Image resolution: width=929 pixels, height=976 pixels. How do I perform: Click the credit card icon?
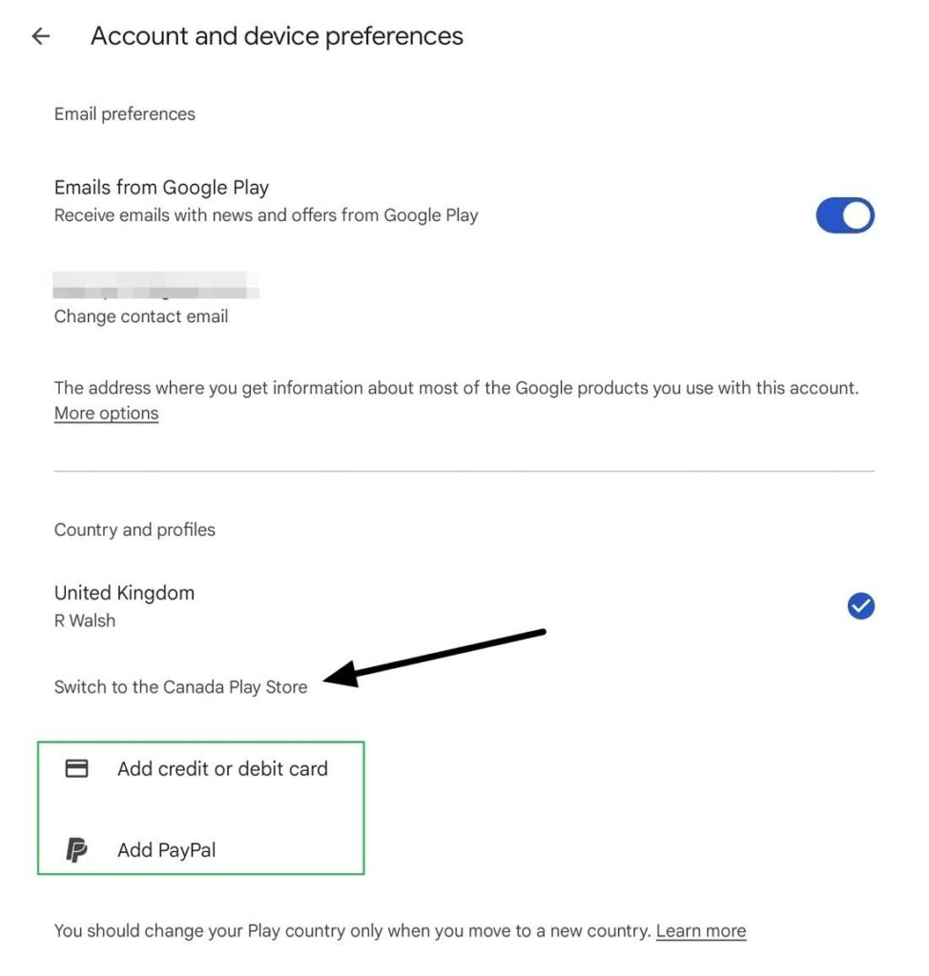[x=76, y=769]
